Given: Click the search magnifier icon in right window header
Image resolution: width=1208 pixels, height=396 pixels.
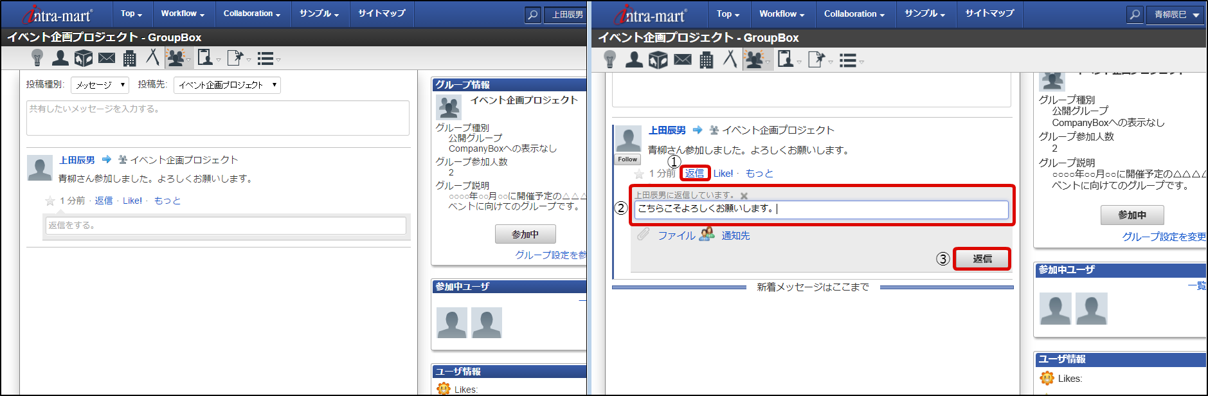Looking at the screenshot, I should pyautogui.click(x=1135, y=14).
